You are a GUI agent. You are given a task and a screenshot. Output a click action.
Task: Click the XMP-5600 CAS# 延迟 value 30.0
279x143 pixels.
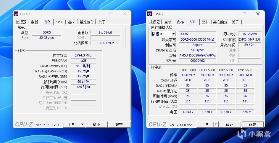click(245, 80)
